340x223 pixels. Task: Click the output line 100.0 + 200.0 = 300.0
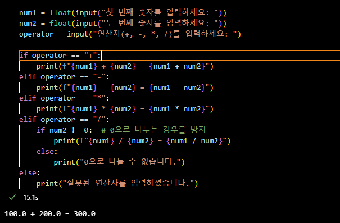coord(50,214)
